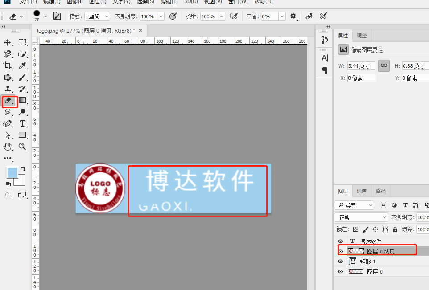Select the 图层 panel tab
This screenshot has height=290, width=429.
(x=343, y=191)
